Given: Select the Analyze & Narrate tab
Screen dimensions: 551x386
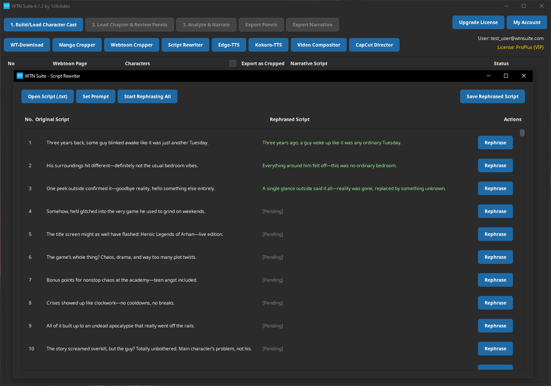Looking at the screenshot, I should tap(206, 24).
